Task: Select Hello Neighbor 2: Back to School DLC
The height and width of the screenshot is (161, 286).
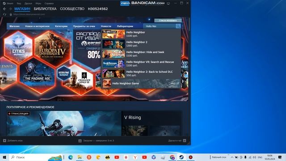Action: pyautogui.click(x=141, y=73)
